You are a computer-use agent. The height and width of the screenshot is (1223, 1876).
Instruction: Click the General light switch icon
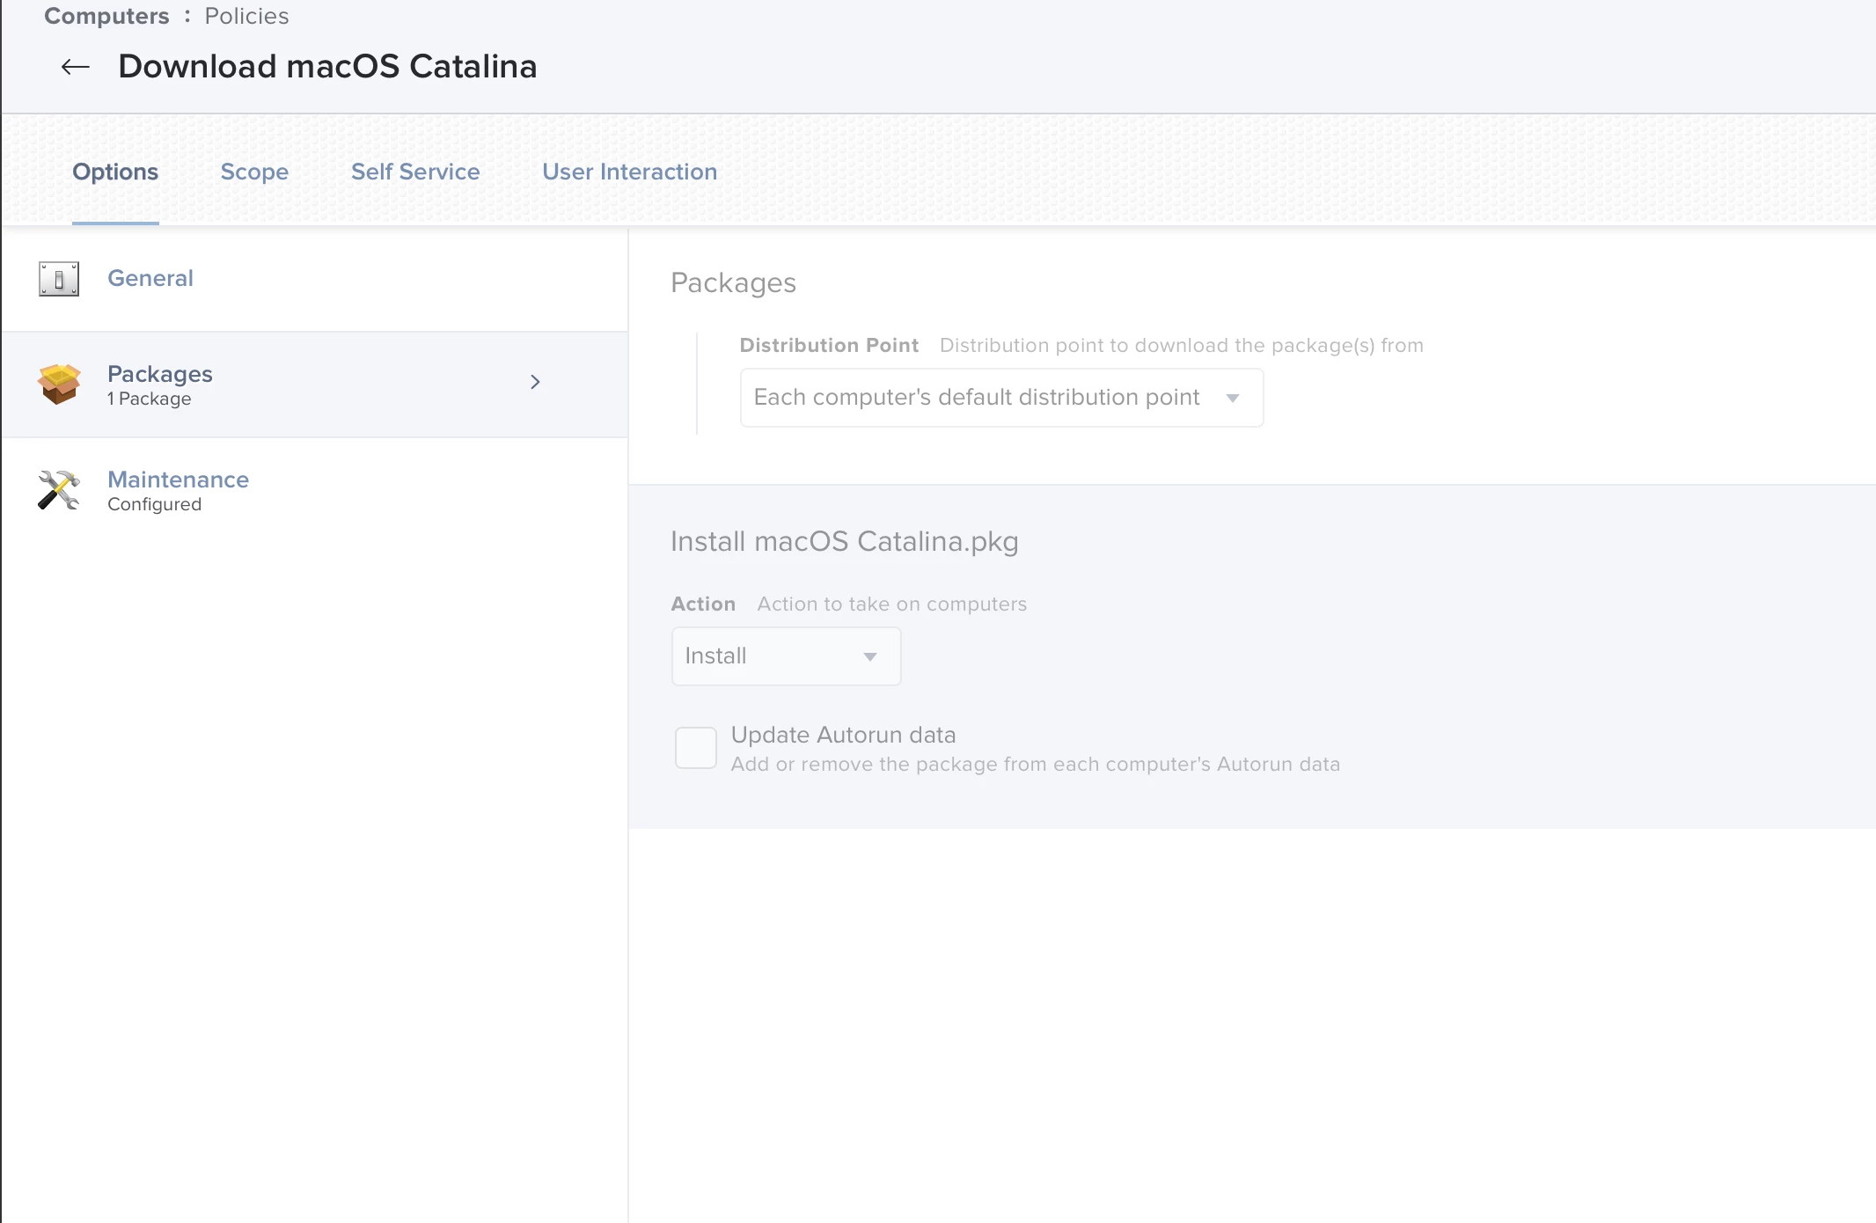59,279
